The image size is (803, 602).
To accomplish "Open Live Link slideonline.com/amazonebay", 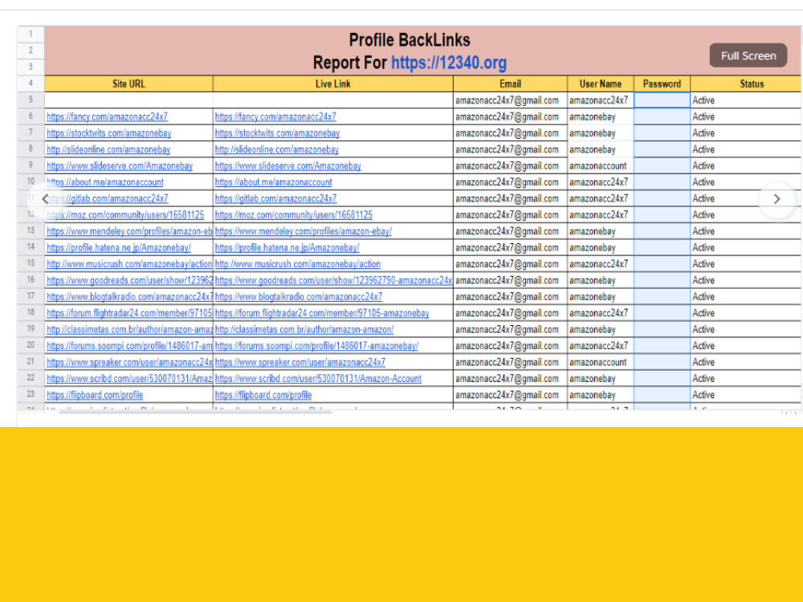I will tap(276, 149).
